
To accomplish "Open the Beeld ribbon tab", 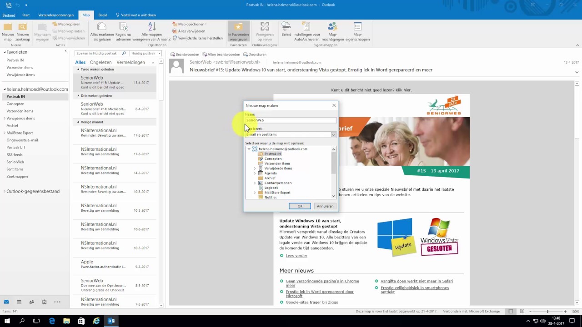I will point(103,15).
